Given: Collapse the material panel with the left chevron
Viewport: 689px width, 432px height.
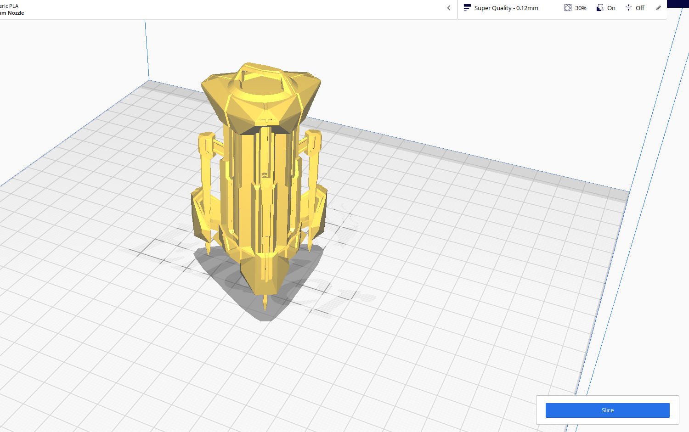Looking at the screenshot, I should click(x=449, y=8).
